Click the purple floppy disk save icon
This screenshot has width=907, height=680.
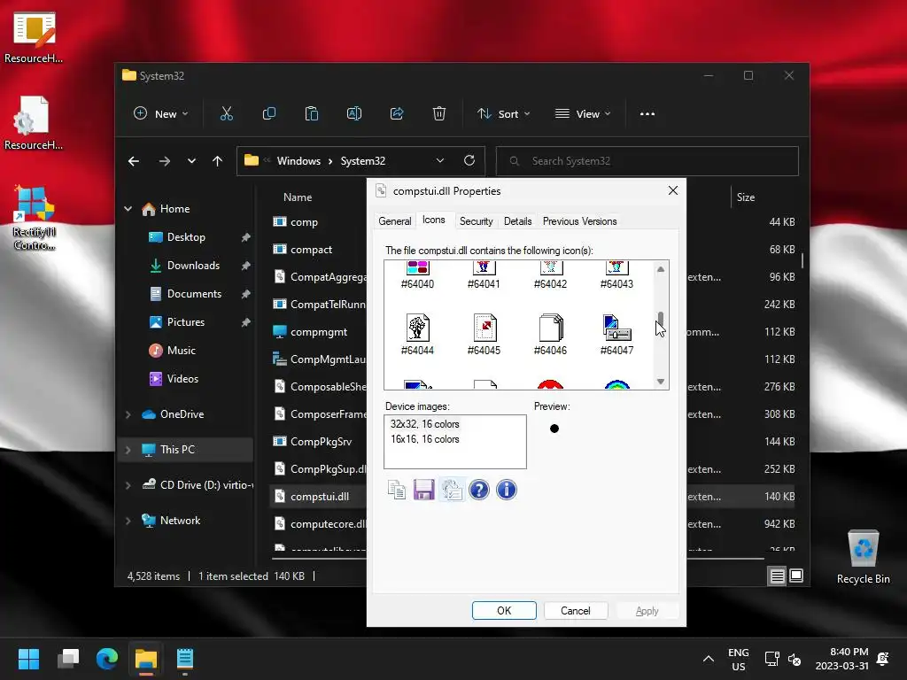423,490
